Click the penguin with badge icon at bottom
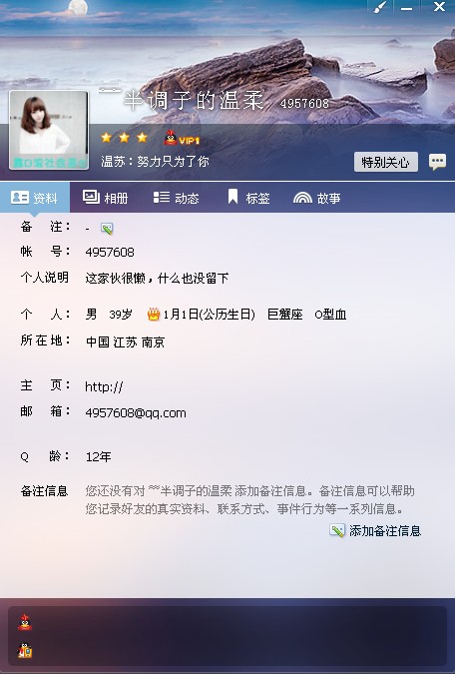 [x=25, y=650]
